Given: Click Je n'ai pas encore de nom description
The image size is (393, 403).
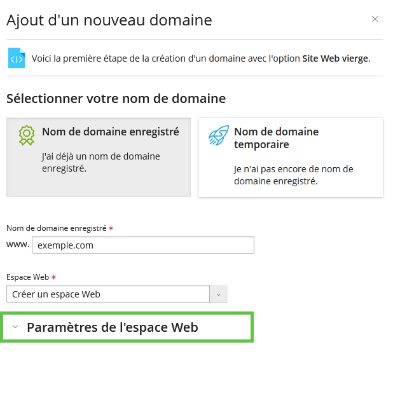Looking at the screenshot, I should pyautogui.click(x=293, y=175).
